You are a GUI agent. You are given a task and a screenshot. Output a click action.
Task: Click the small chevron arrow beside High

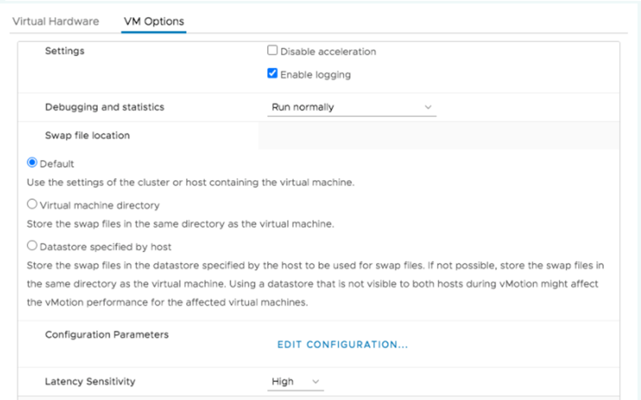pyautogui.click(x=316, y=382)
